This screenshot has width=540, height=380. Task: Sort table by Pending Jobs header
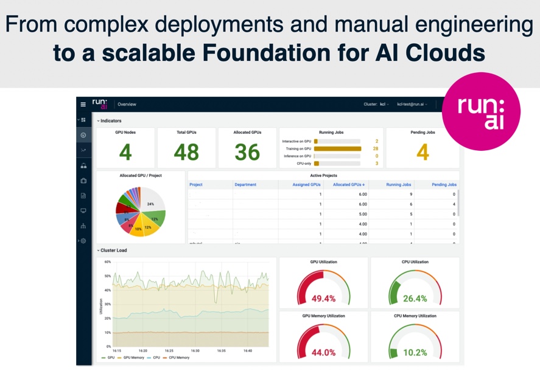click(444, 185)
